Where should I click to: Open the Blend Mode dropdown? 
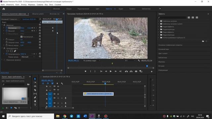point(28,57)
